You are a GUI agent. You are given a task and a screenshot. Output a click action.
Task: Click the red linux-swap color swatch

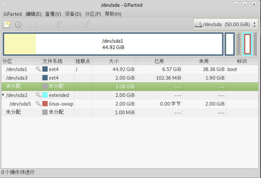point(45,104)
